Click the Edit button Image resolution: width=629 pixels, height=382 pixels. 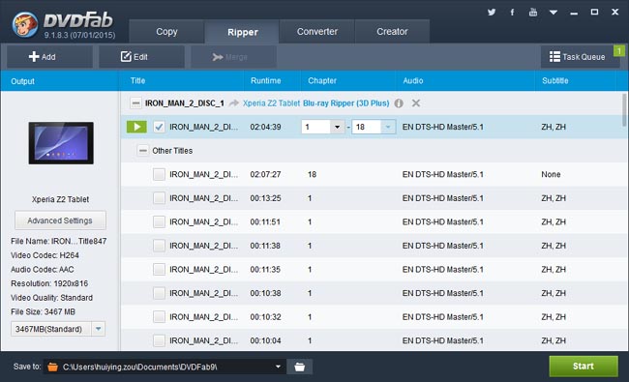[141, 57]
